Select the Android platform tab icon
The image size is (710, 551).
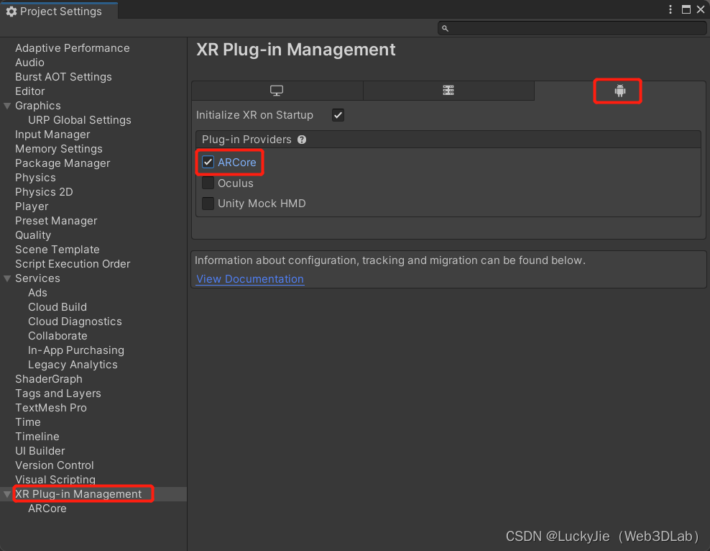coord(620,91)
